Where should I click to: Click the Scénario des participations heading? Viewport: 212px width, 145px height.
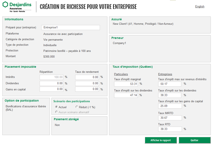pos(71,101)
